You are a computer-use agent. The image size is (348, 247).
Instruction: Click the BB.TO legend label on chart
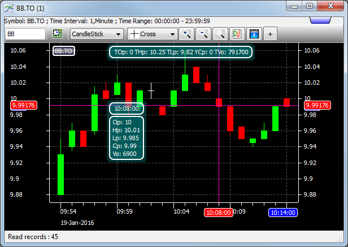(x=64, y=51)
